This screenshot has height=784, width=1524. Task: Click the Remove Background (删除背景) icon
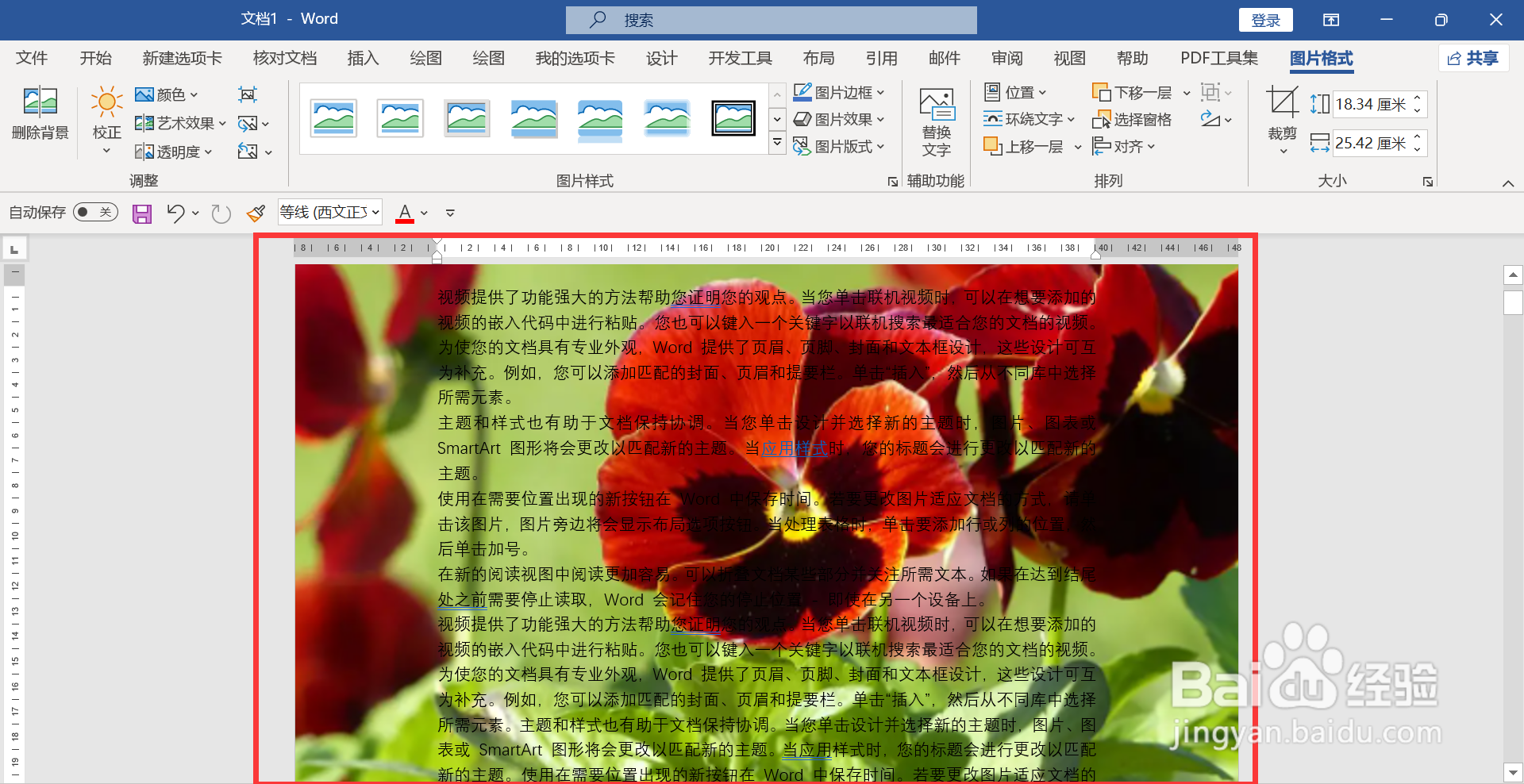pyautogui.click(x=40, y=102)
